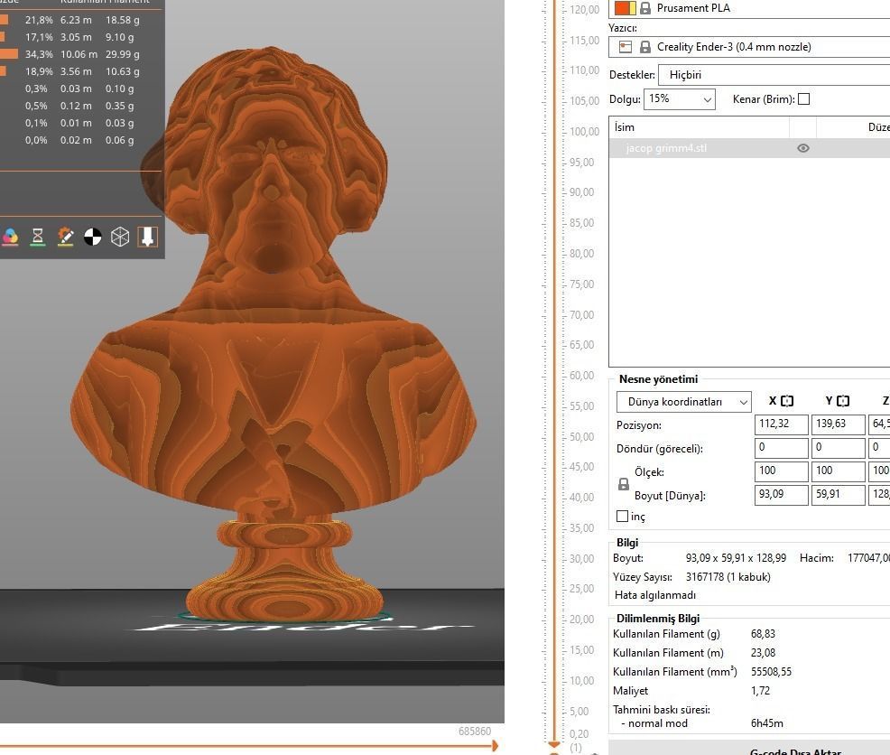Click the Boyut X field 93,09

click(x=781, y=495)
